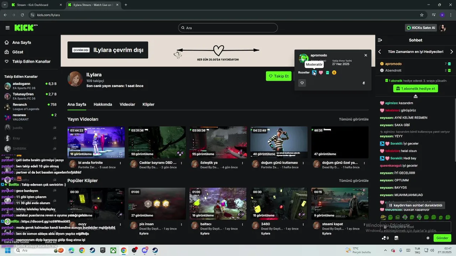
Task: Select the Ana Sayfa channel tab
Action: click(77, 105)
